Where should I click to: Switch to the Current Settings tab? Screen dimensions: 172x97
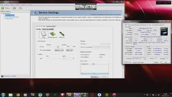41,26
